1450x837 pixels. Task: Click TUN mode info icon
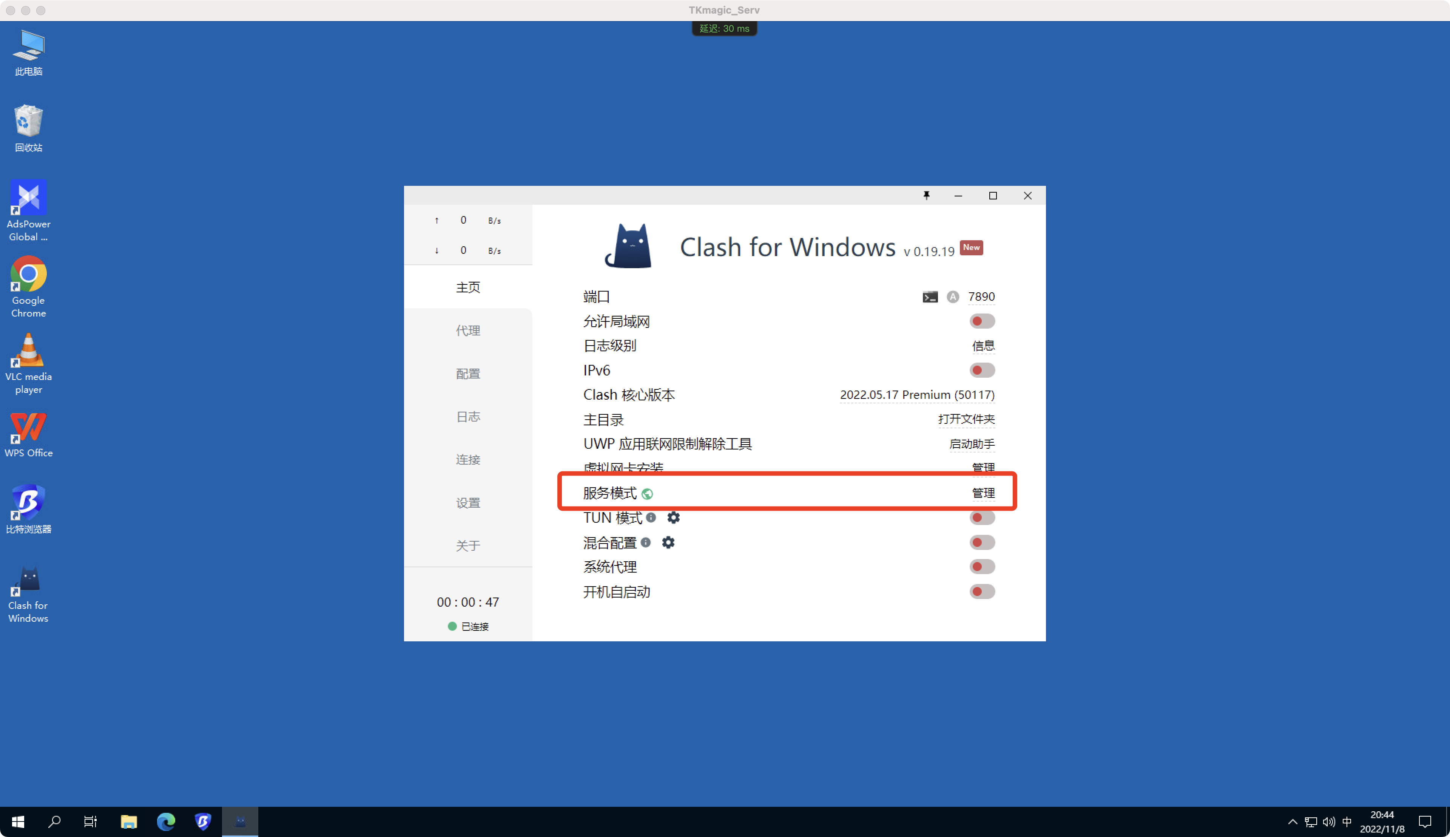pyautogui.click(x=651, y=517)
